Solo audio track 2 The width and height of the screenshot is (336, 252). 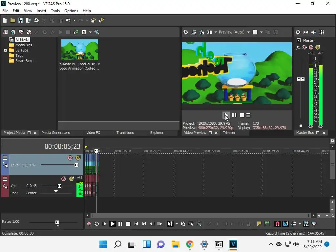point(72,179)
